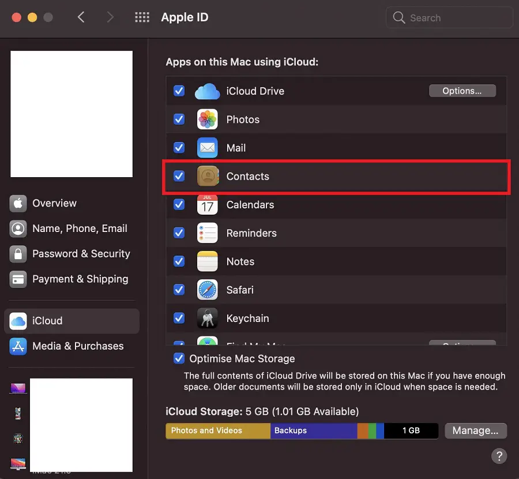This screenshot has width=519, height=479.
Task: Open Payment & Shipping section
Action: (x=72, y=279)
